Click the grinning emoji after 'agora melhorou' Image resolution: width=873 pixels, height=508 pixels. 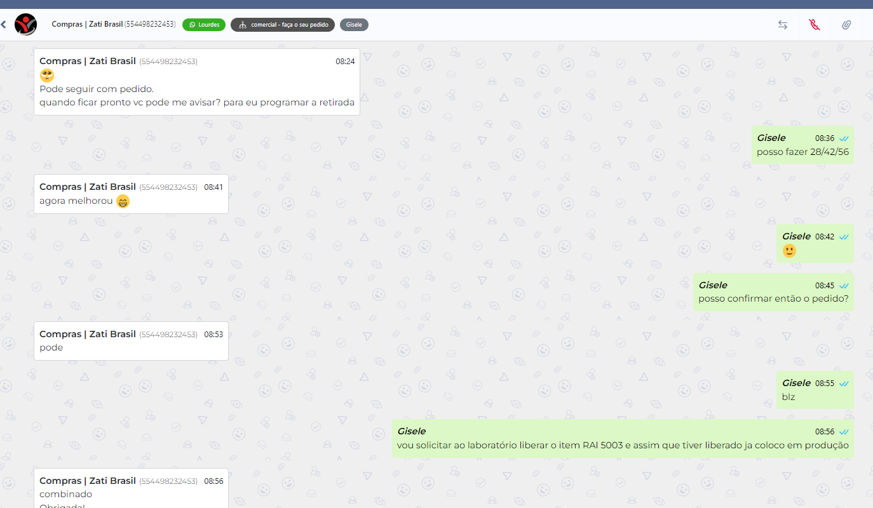123,201
